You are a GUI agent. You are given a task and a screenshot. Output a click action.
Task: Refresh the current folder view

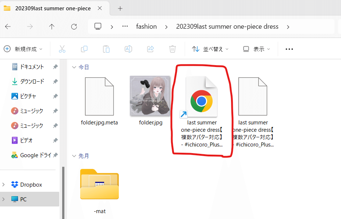74,27
